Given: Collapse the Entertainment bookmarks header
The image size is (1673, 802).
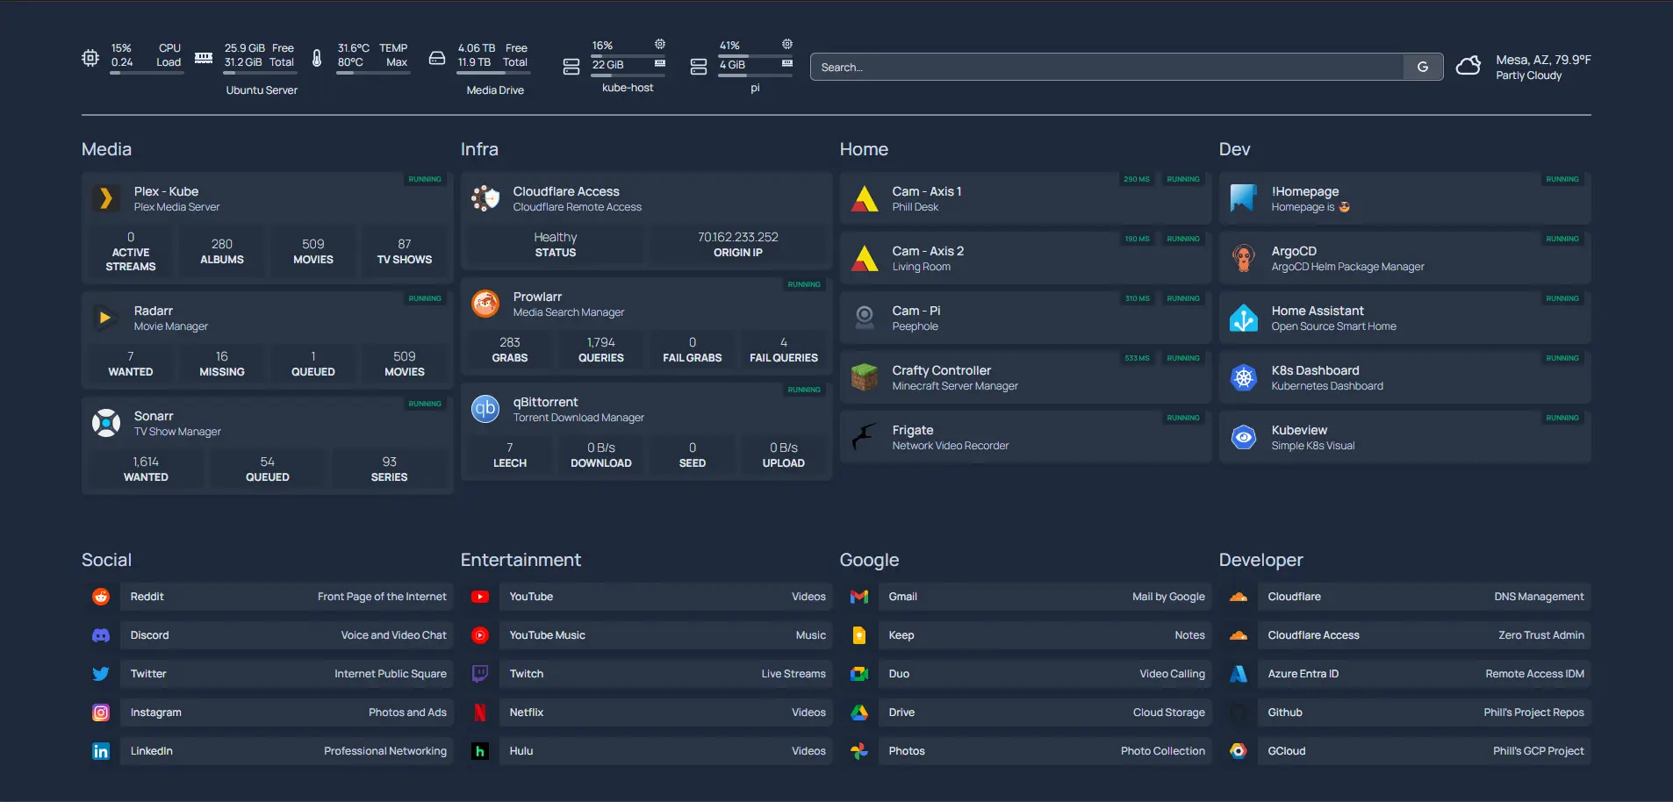Looking at the screenshot, I should click(x=521, y=560).
